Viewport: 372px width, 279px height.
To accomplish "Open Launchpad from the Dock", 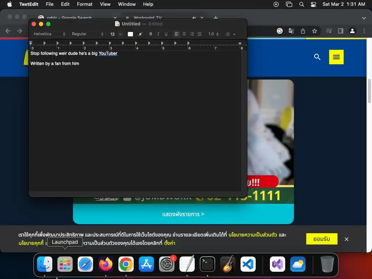I will [x=65, y=264].
